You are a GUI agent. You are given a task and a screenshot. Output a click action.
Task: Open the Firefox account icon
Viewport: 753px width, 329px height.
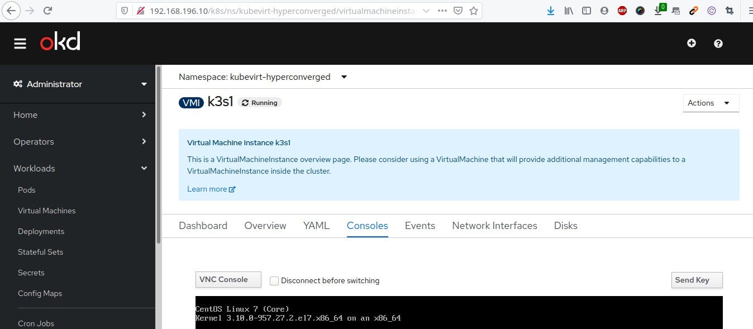pos(604,11)
